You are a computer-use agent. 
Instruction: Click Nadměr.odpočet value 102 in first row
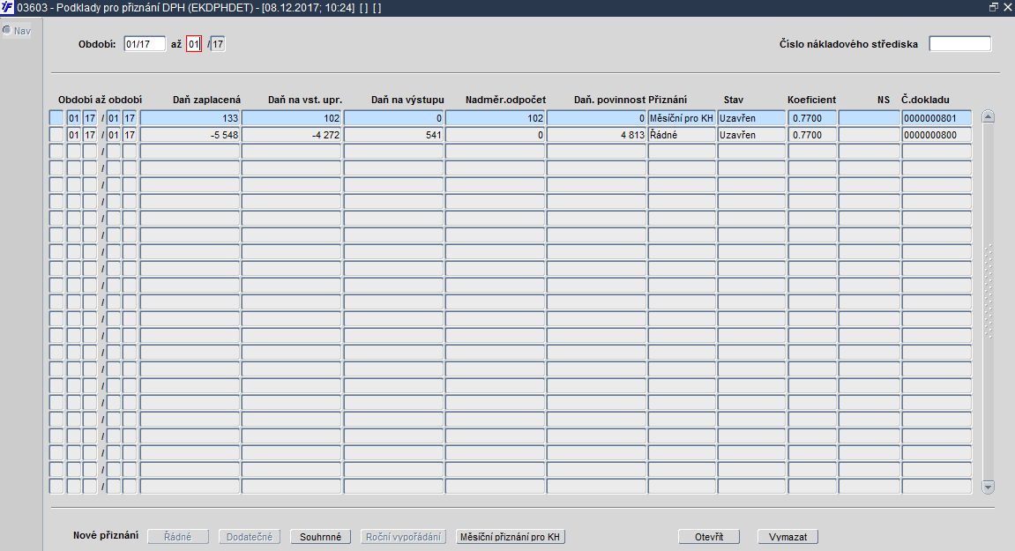(x=496, y=118)
